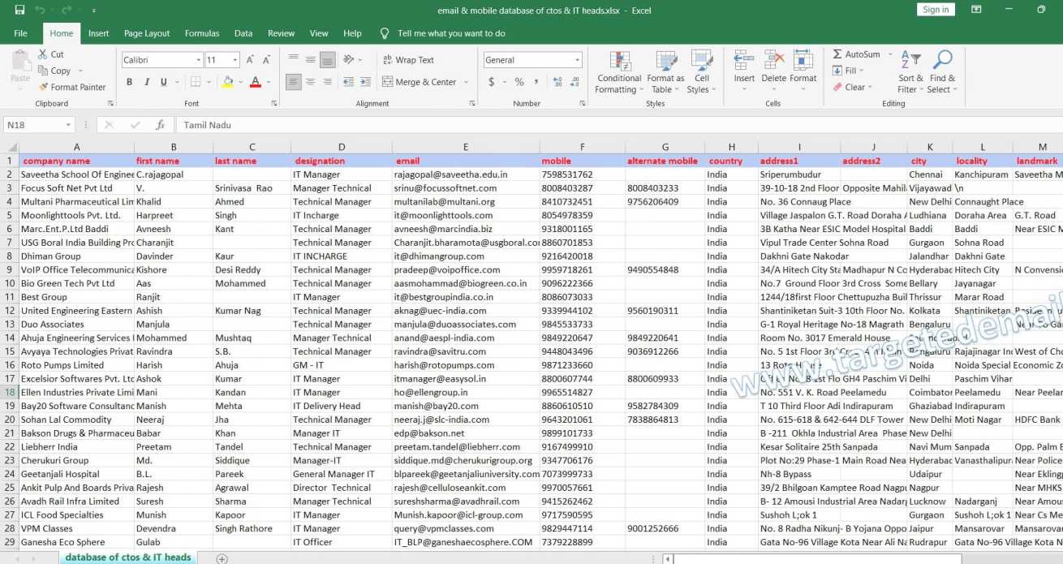The image size is (1063, 564).
Task: Click Merge & Center button
Action: (x=419, y=82)
